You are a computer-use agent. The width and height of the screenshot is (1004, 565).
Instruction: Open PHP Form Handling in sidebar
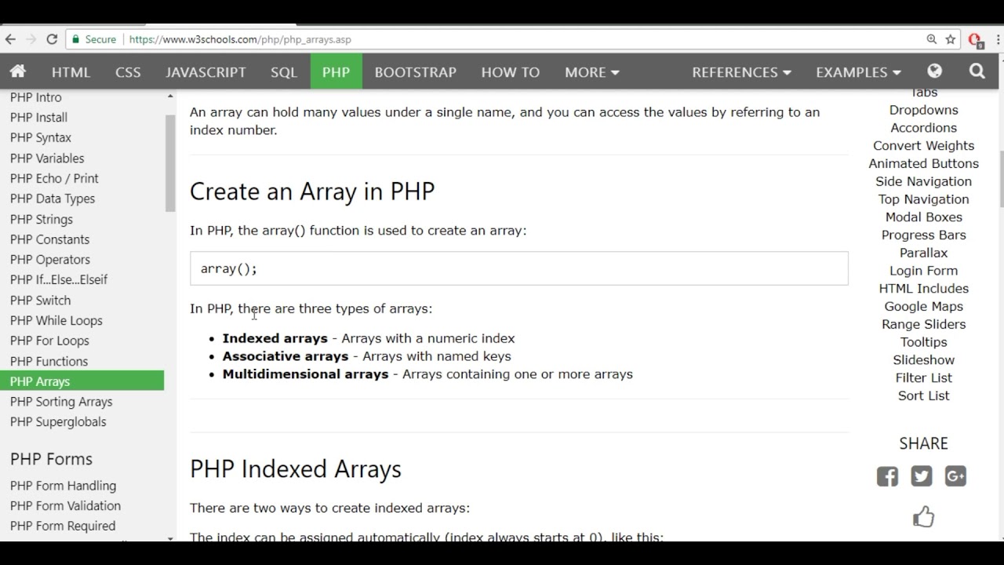[63, 486]
